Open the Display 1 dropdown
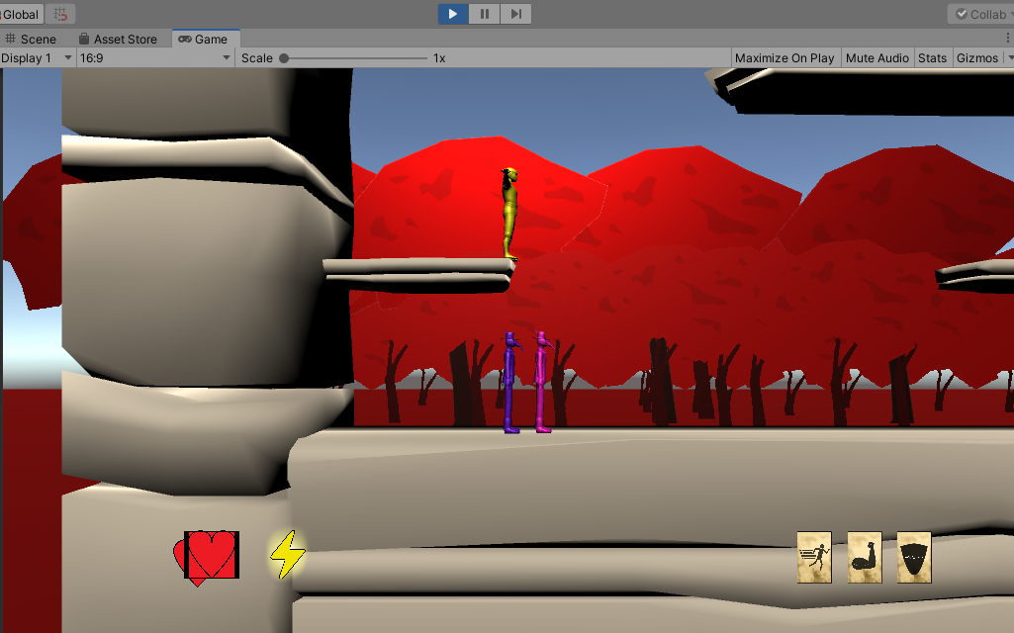 [x=37, y=58]
